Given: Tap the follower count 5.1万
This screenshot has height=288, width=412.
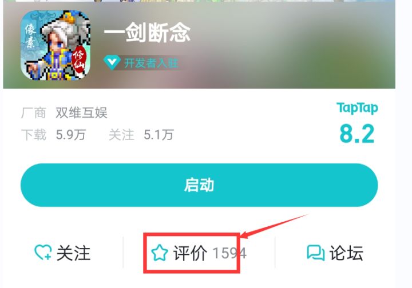Looking at the screenshot, I should point(159,135).
